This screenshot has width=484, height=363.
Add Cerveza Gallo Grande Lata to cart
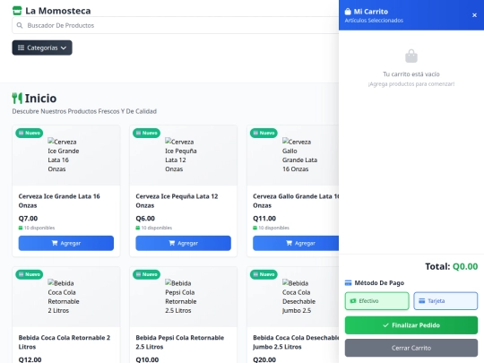click(296, 243)
